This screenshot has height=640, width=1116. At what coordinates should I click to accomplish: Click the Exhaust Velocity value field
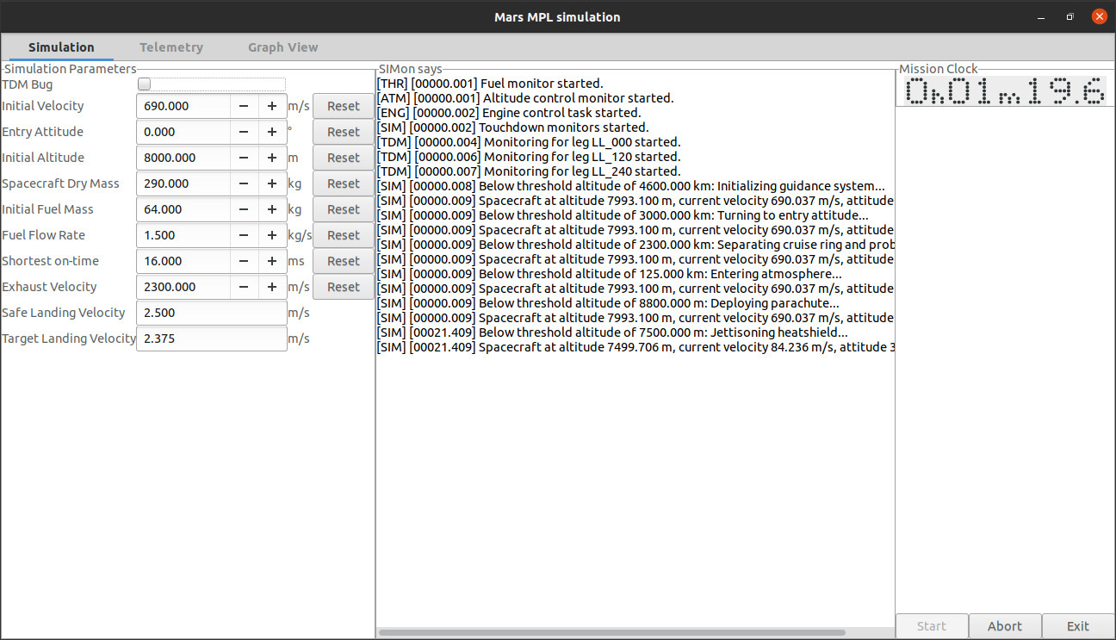tap(183, 287)
